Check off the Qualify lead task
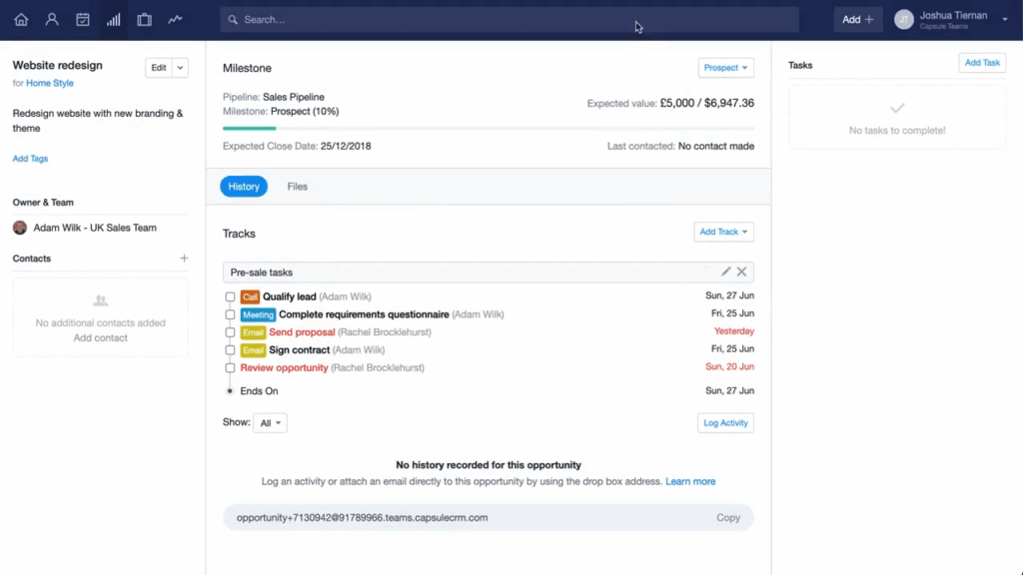This screenshot has width=1023, height=575. coord(230,297)
